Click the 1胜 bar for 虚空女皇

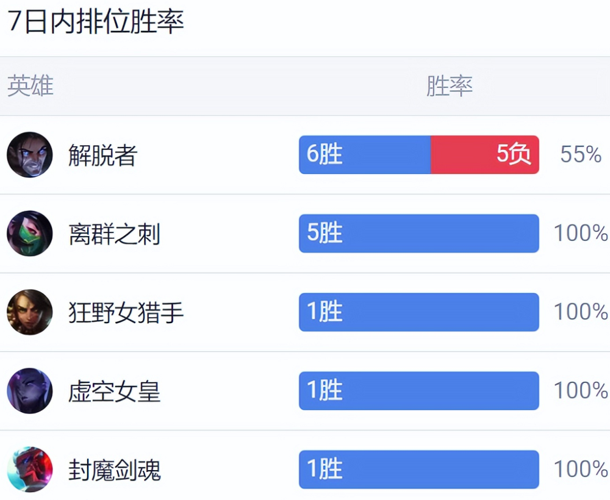[418, 391]
